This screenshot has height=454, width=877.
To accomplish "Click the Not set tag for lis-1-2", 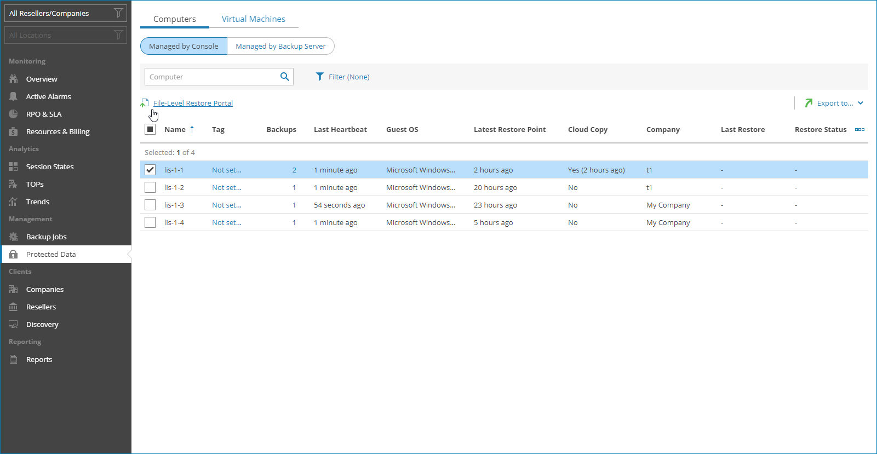I will click(x=226, y=187).
